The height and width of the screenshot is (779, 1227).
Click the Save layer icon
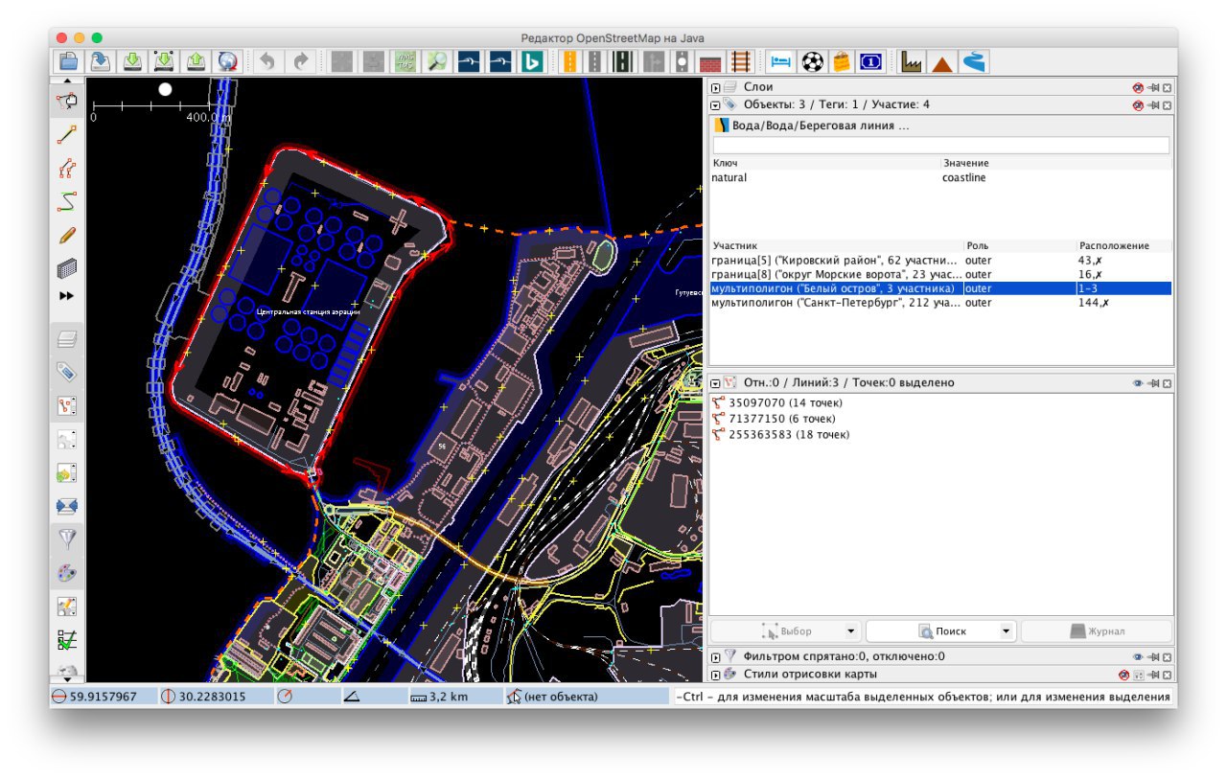click(101, 61)
